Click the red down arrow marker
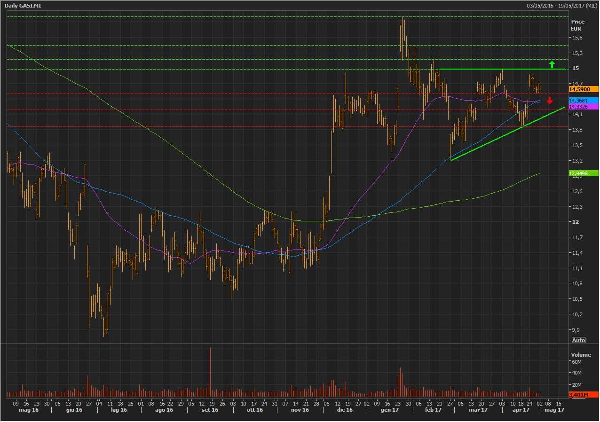Screen dimensions: 600x422 (x=550, y=100)
